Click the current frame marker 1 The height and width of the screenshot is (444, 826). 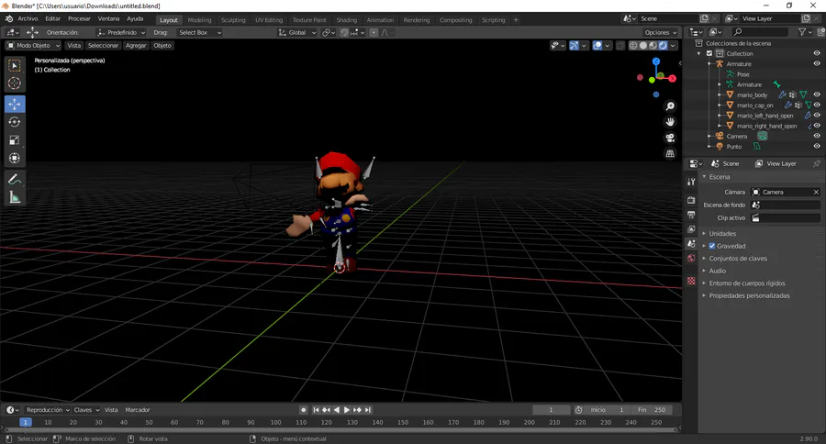click(26, 422)
